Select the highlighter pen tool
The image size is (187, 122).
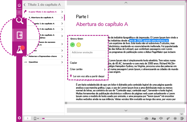pos(168,118)
